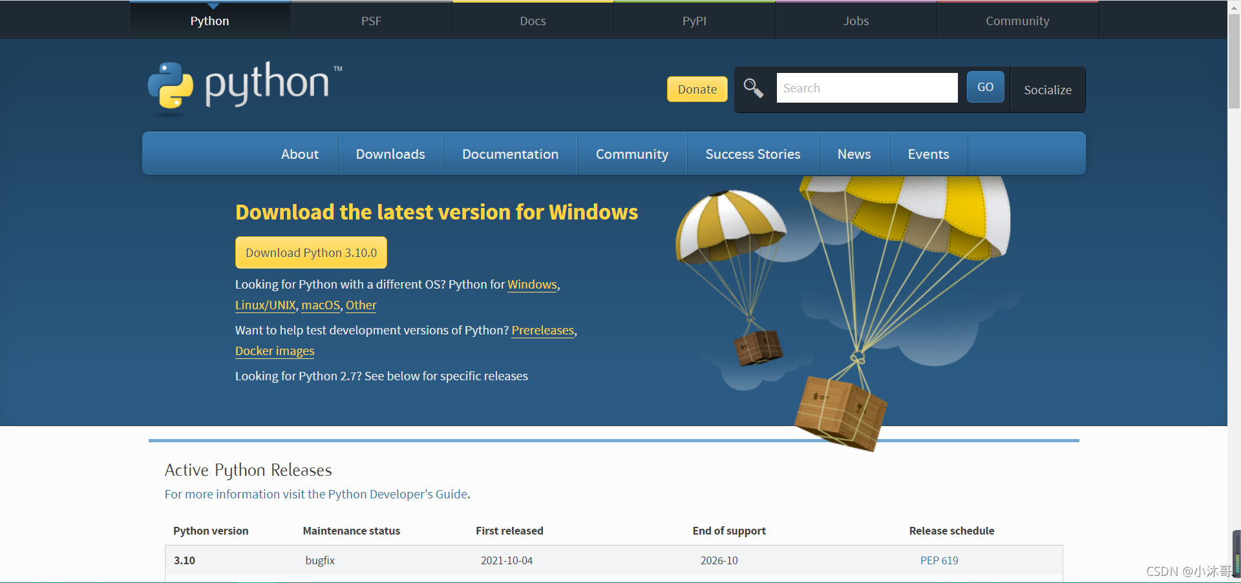Screen dimensions: 1241x583
Task: Click the 2021-10-04 first released date
Action: coord(507,560)
